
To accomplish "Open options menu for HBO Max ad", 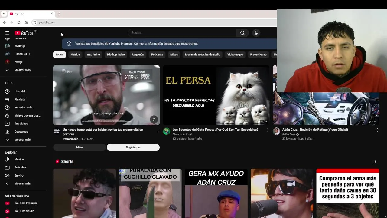I will click(158, 130).
